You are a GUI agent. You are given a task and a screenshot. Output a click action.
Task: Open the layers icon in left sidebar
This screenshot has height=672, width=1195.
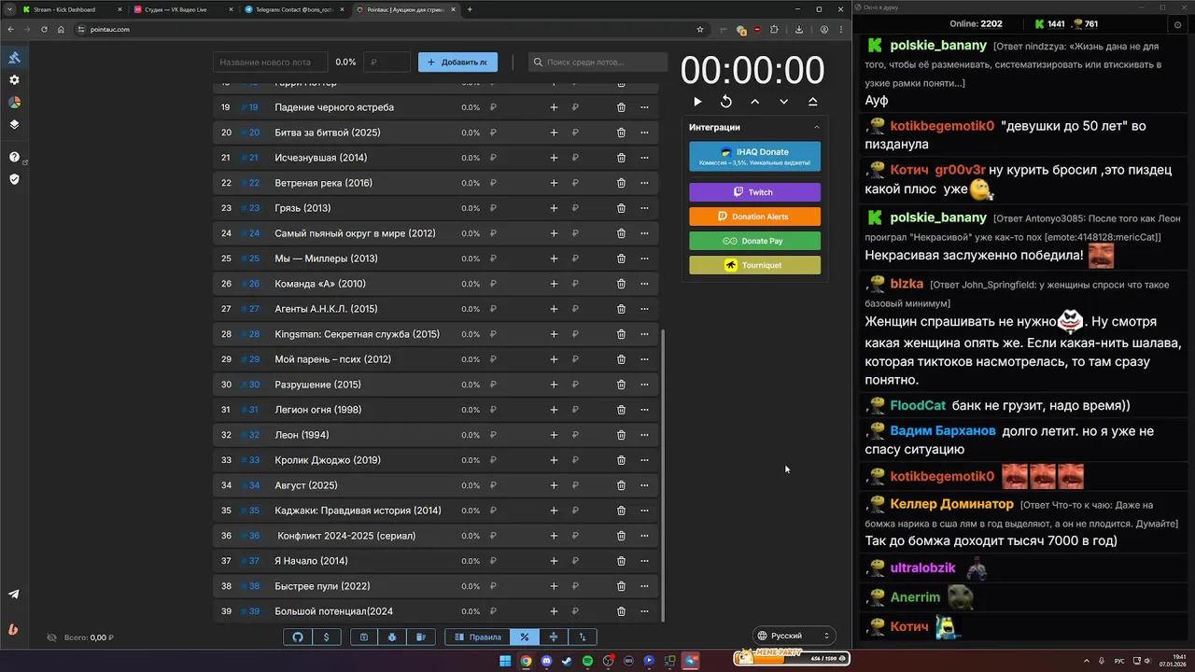tap(14, 124)
